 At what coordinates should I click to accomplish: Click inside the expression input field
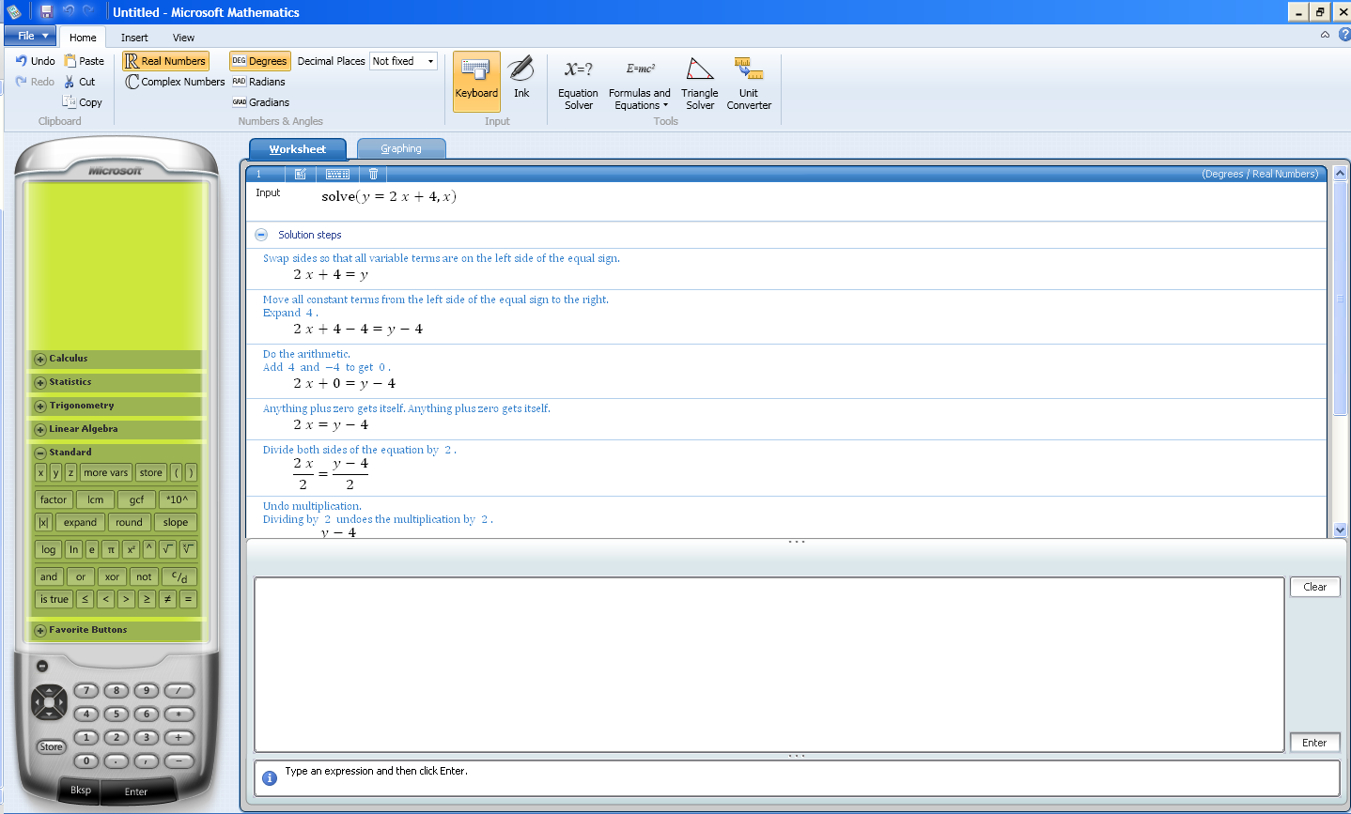[769, 665]
